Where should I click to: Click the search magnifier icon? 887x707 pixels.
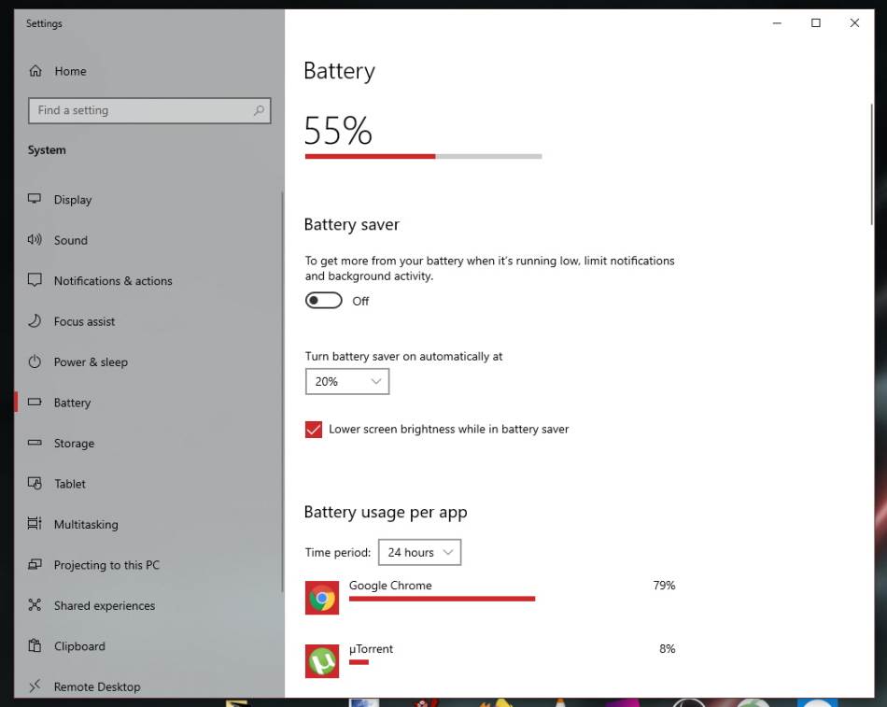tap(259, 110)
